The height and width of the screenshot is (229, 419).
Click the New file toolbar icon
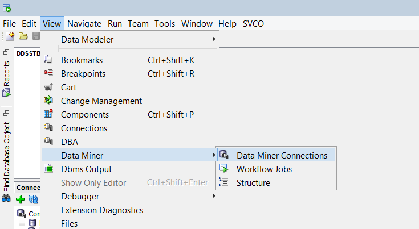click(10, 36)
